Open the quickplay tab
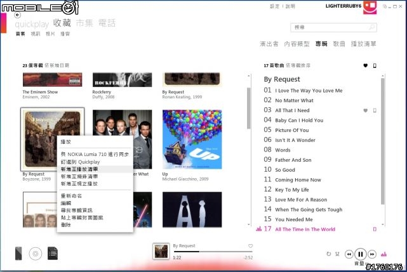This screenshot has width=407, height=272. point(32,24)
